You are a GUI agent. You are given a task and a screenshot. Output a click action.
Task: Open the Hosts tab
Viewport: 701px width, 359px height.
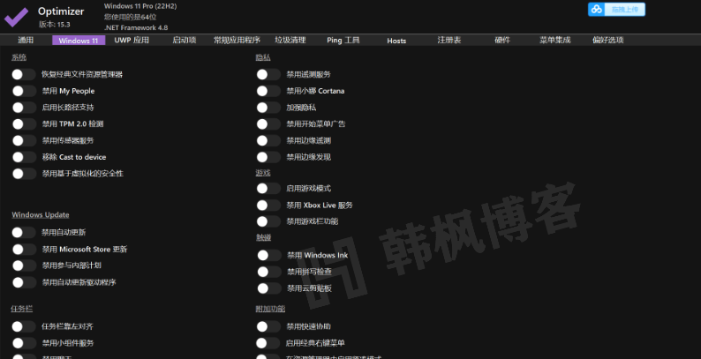pos(396,41)
